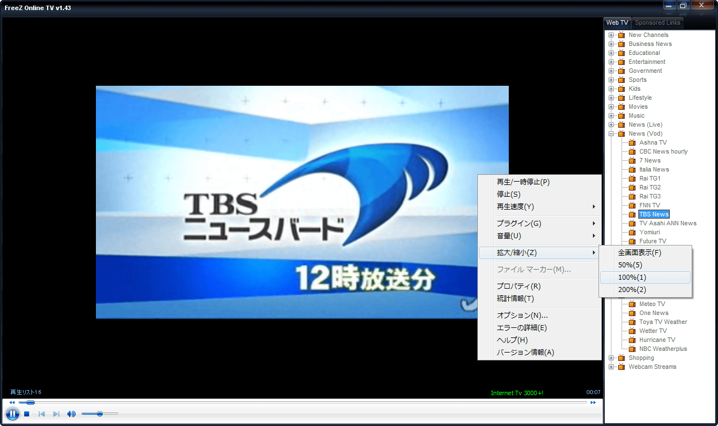Select the Toya TV Weather channel

pos(663,322)
